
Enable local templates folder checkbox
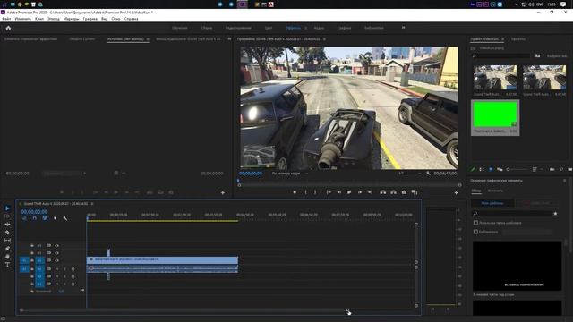click(x=475, y=223)
